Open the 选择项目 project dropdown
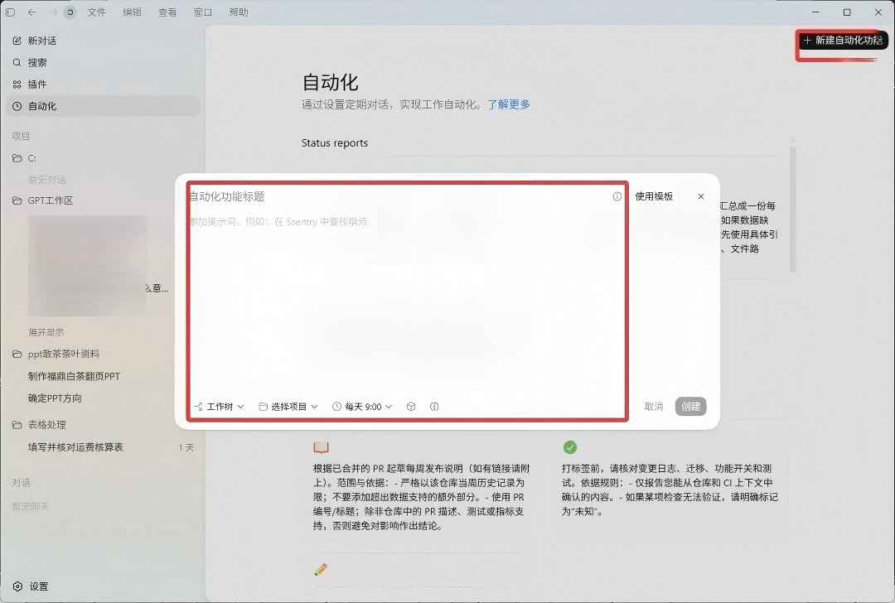 click(x=288, y=407)
